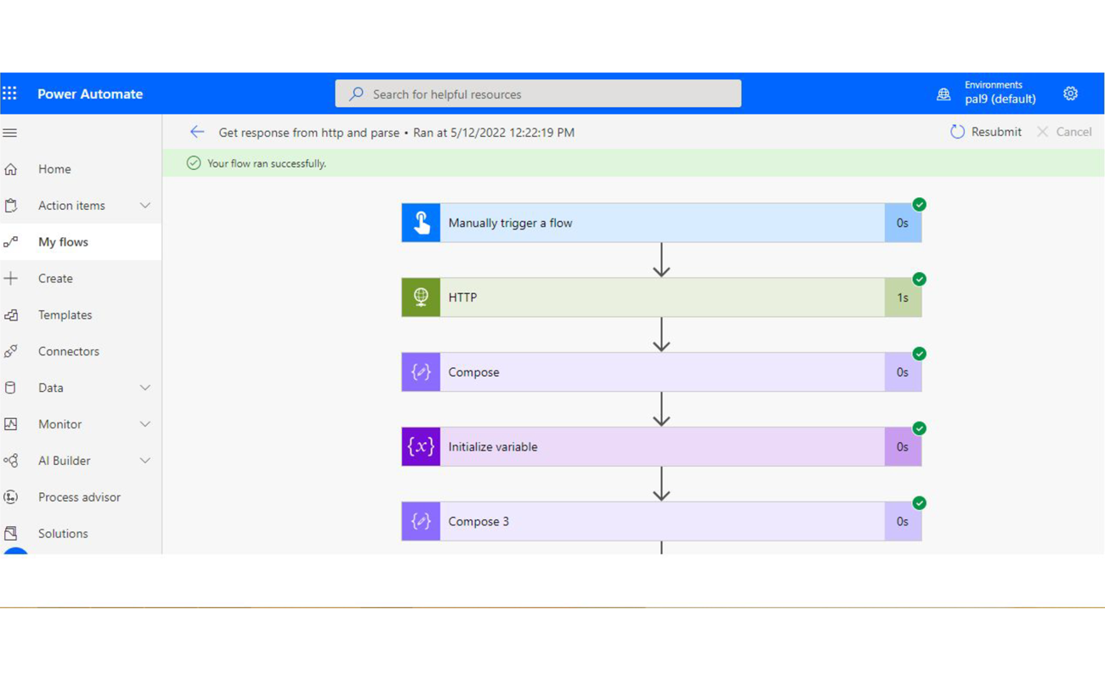Open Solutions in the sidebar
1105x680 pixels.
click(81, 534)
